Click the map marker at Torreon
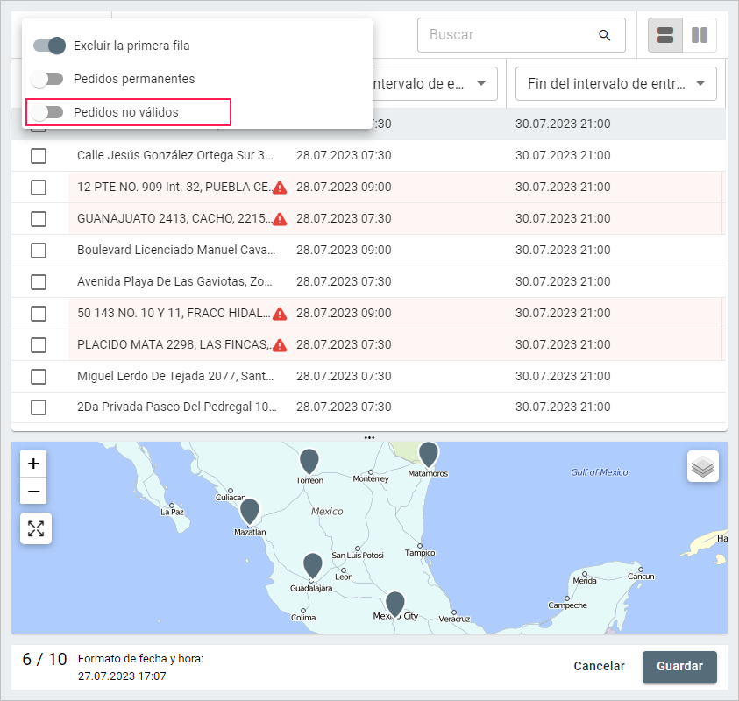Image resolution: width=739 pixels, height=701 pixels. click(x=309, y=461)
